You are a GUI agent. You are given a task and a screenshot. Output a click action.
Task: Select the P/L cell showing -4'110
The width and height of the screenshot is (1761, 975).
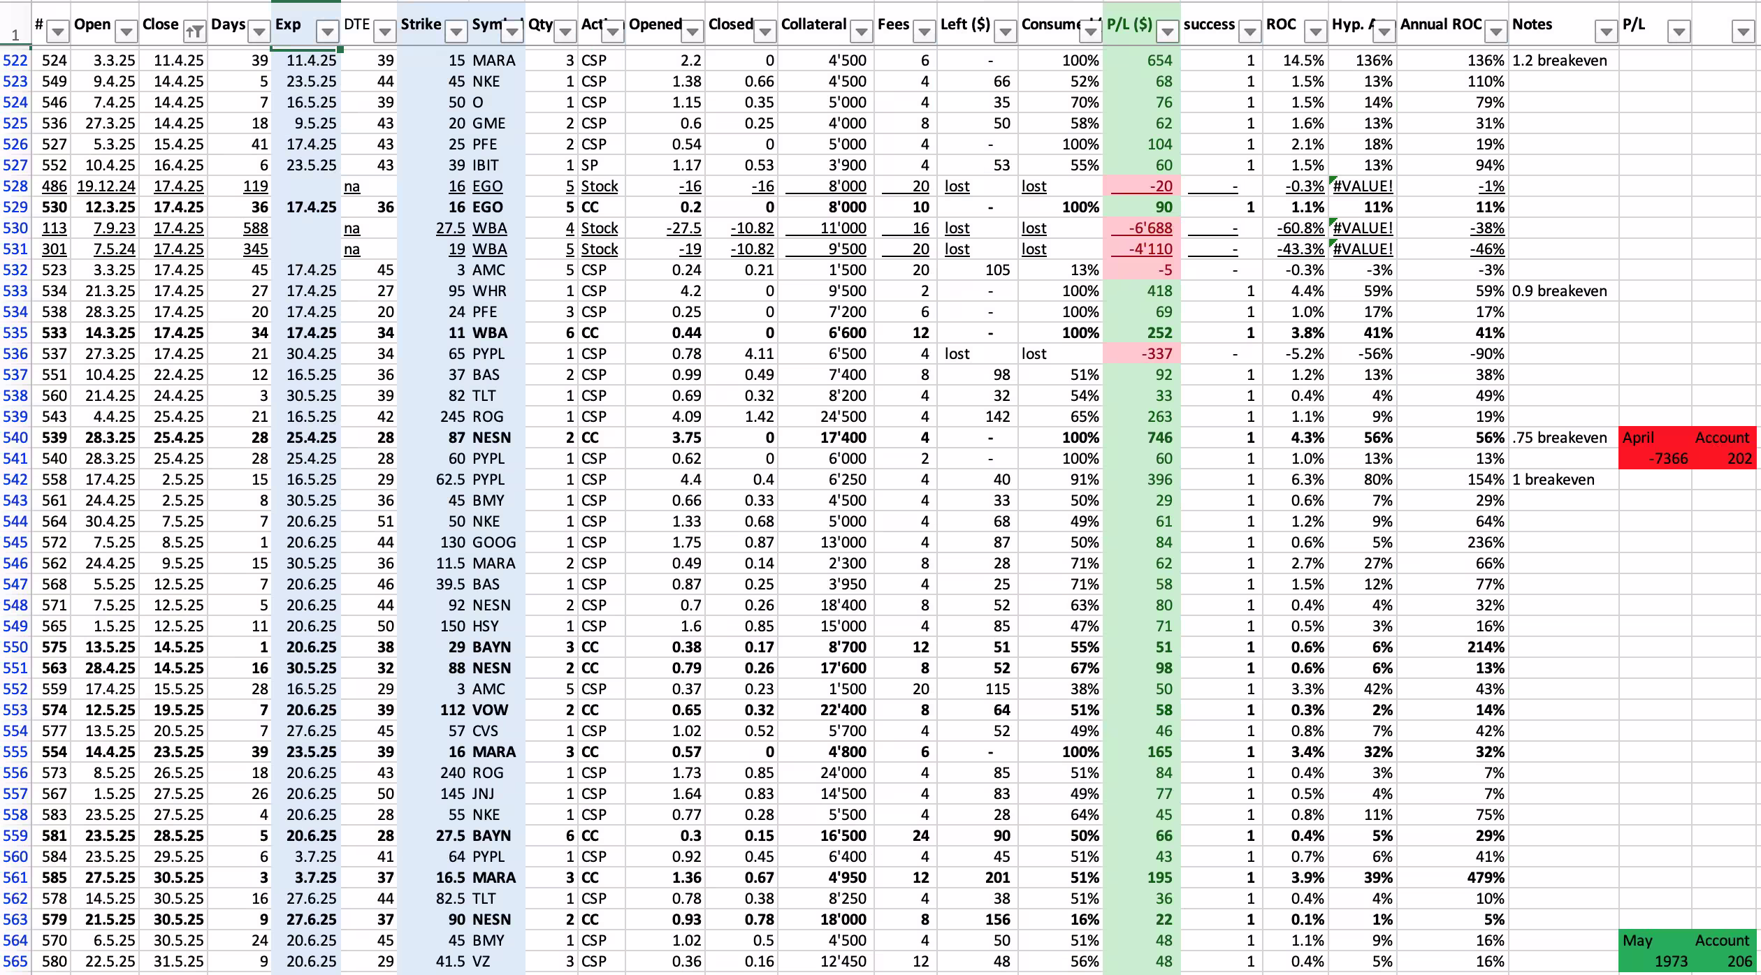point(1142,249)
